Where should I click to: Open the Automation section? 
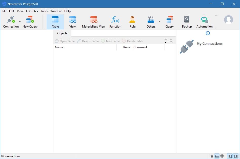205,22
